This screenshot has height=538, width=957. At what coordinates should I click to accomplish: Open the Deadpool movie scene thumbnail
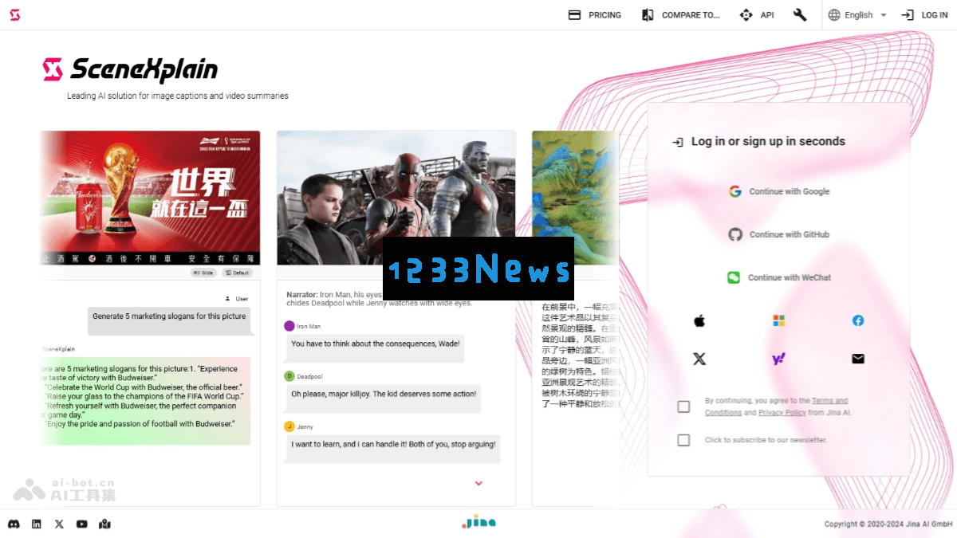(396, 198)
